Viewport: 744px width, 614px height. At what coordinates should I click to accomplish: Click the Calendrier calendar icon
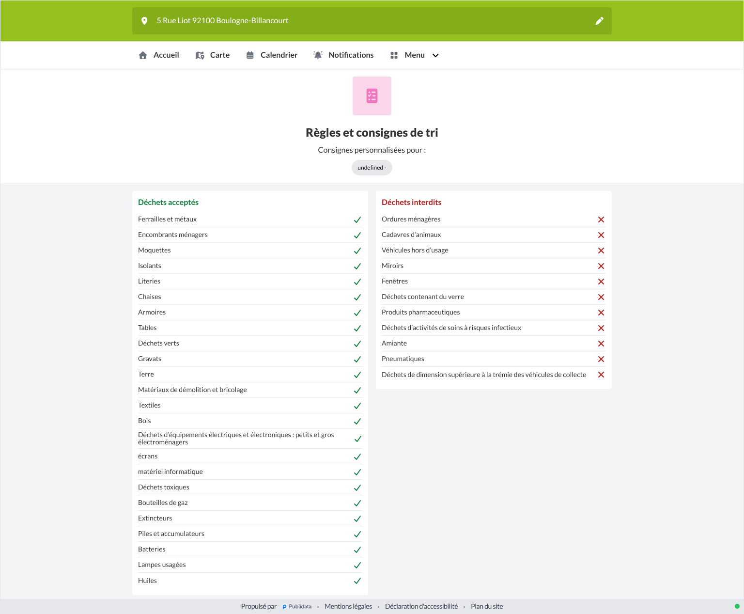[250, 55]
